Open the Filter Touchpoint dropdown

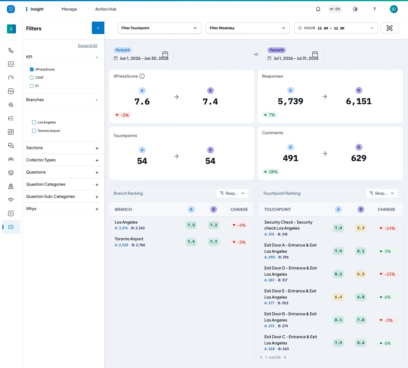(160, 28)
